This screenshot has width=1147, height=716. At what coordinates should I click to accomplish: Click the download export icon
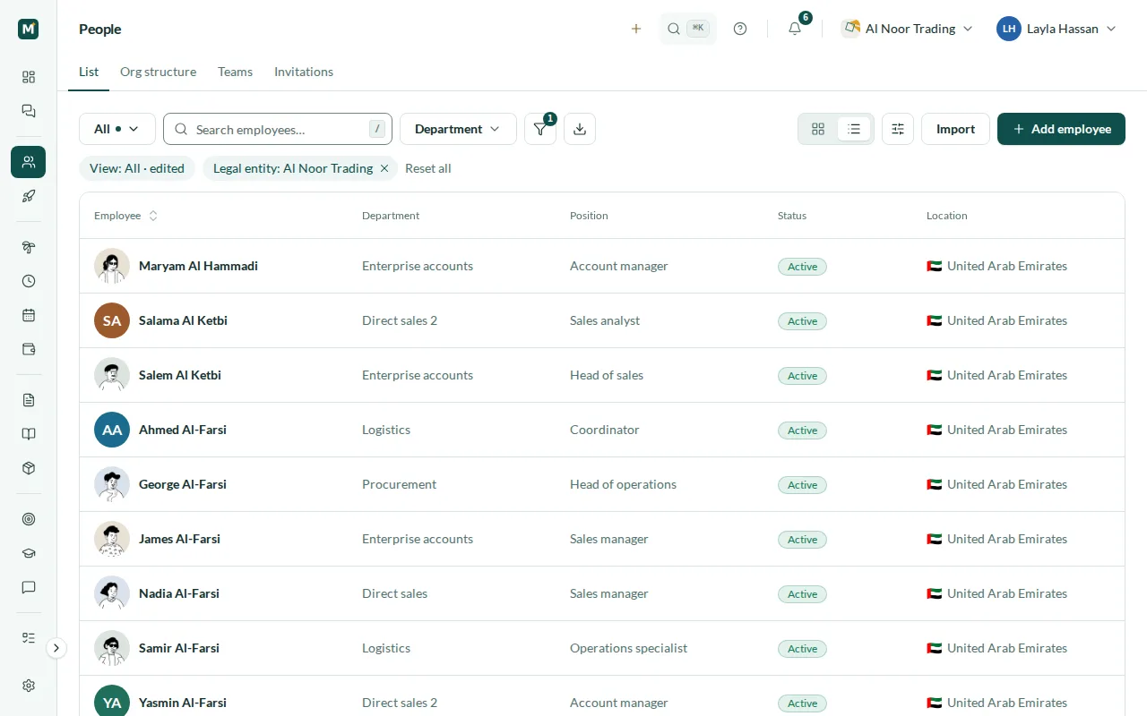coord(580,129)
